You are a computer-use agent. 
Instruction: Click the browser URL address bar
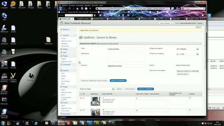(x=133, y=8)
